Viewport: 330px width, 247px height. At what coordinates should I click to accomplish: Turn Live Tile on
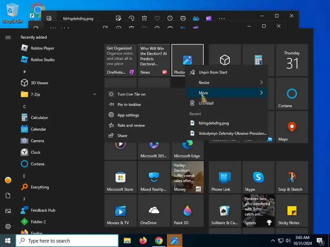(146, 94)
